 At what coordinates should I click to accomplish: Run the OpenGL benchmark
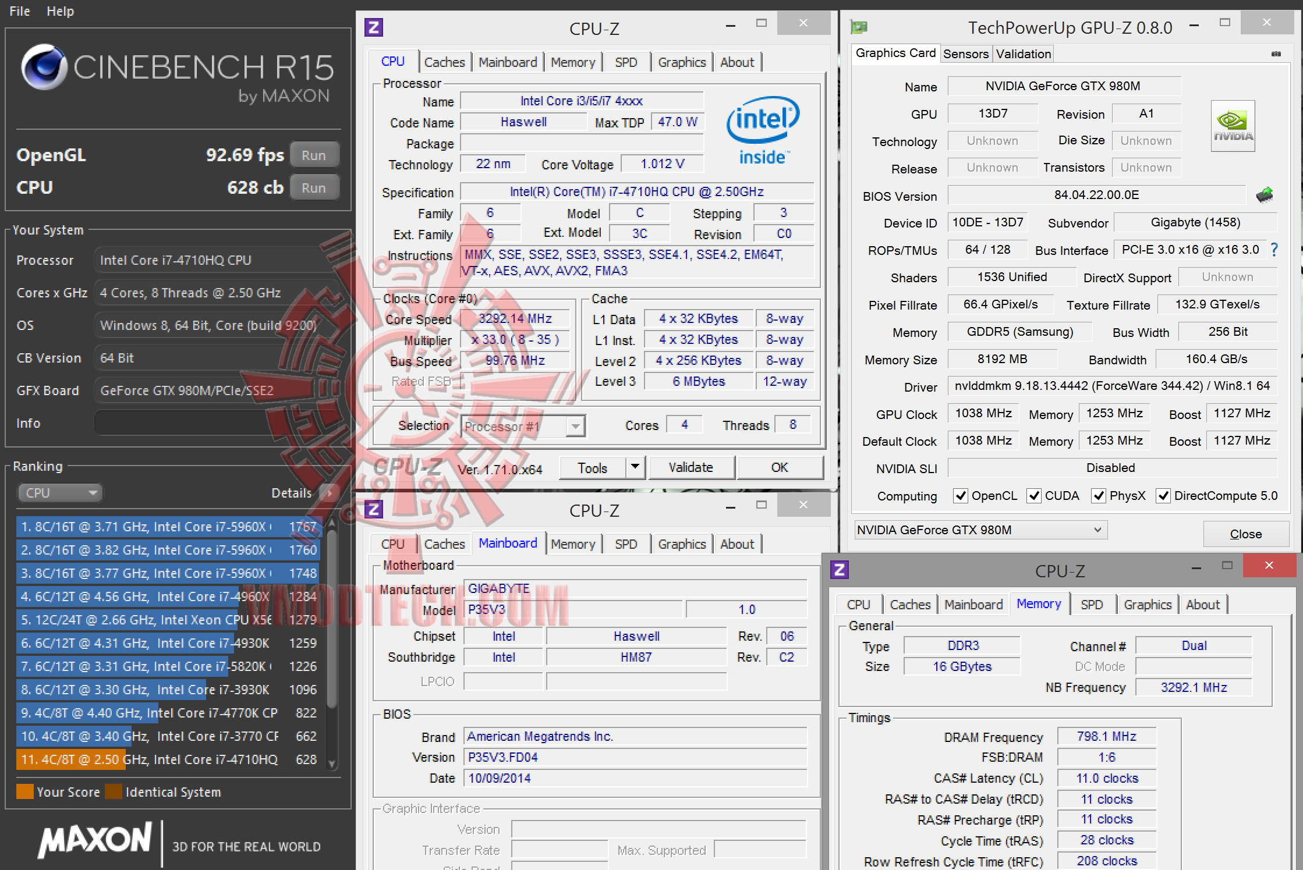(314, 155)
